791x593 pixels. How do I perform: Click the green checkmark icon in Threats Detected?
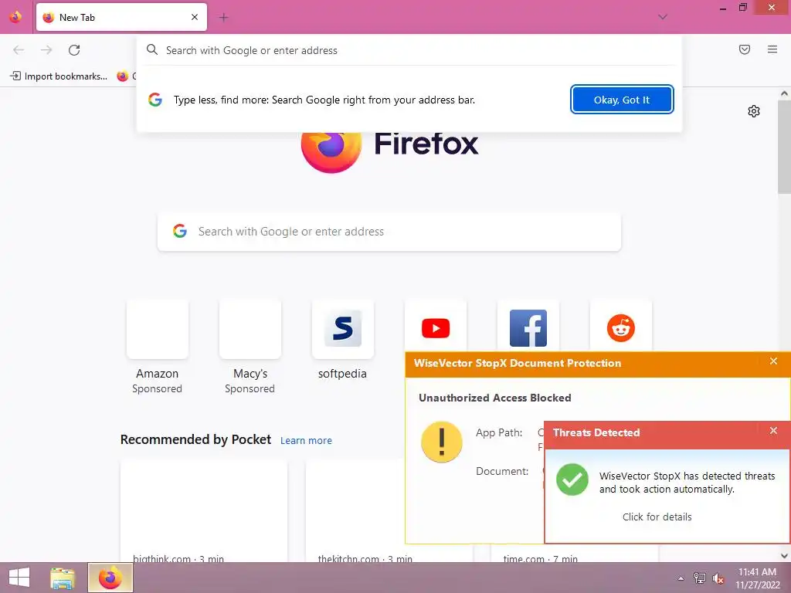(x=572, y=479)
